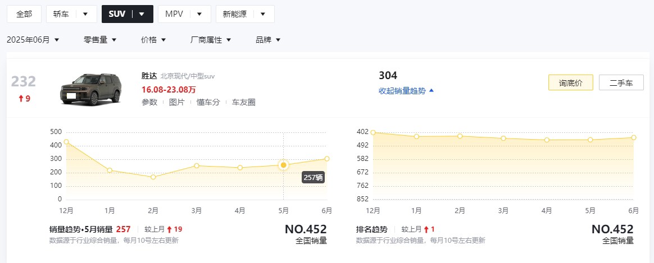The width and height of the screenshot is (654, 263).
Task: Open the 2025年06月 date filter
Action: click(33, 40)
